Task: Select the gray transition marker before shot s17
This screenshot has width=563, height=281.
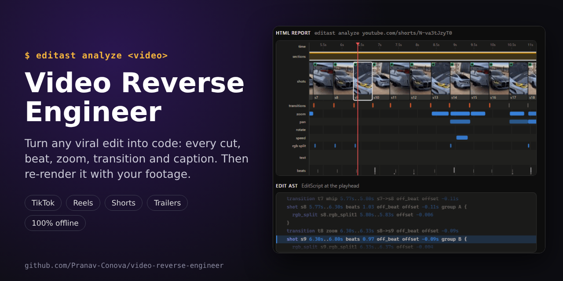Action: pyautogui.click(x=509, y=105)
